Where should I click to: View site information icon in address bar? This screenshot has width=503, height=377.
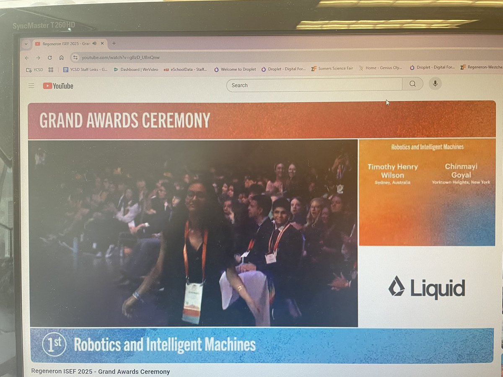point(75,57)
